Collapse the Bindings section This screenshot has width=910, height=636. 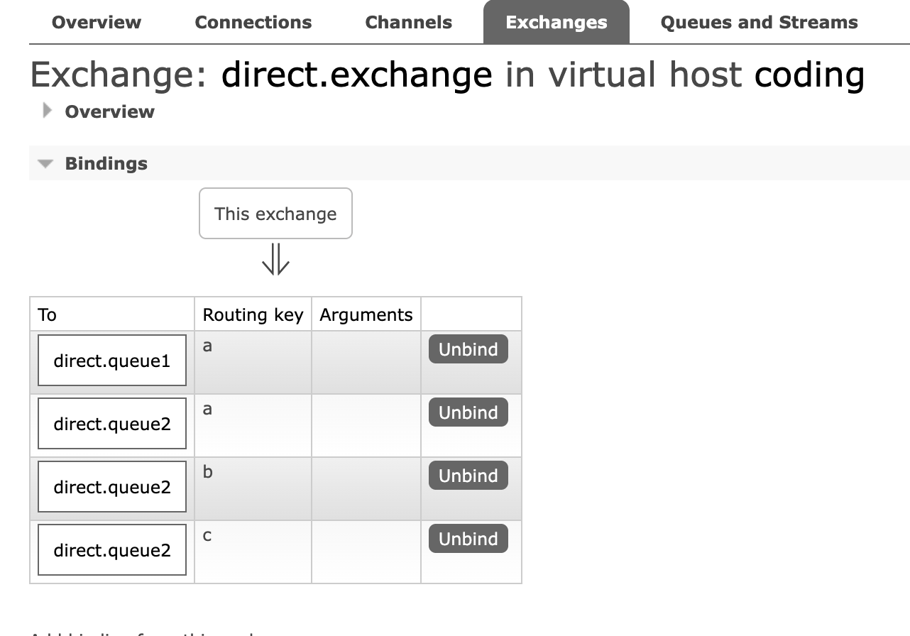click(46, 164)
